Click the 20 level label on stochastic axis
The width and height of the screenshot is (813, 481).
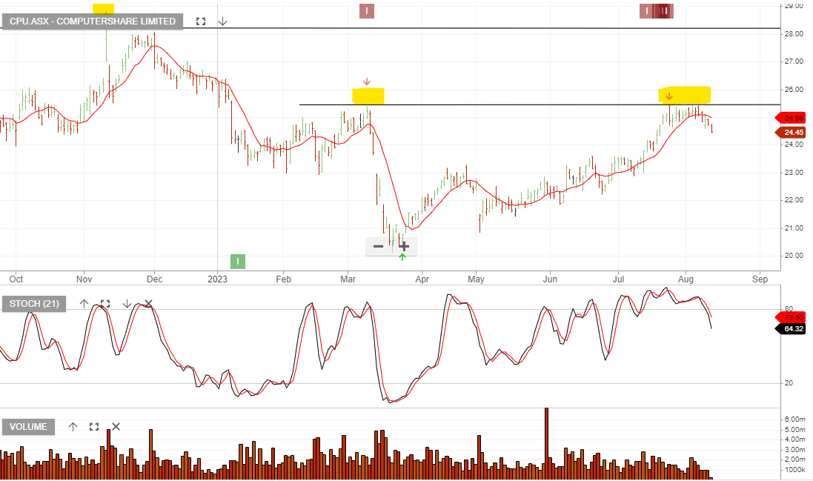(x=789, y=383)
